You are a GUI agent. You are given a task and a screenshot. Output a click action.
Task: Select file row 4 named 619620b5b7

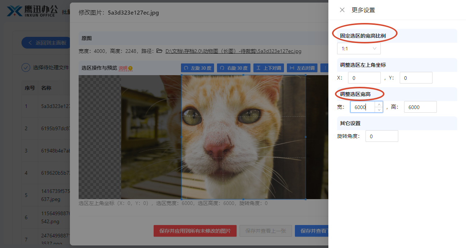coord(46,173)
